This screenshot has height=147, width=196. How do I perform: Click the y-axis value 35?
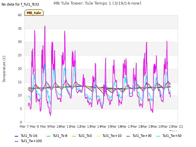20,28
